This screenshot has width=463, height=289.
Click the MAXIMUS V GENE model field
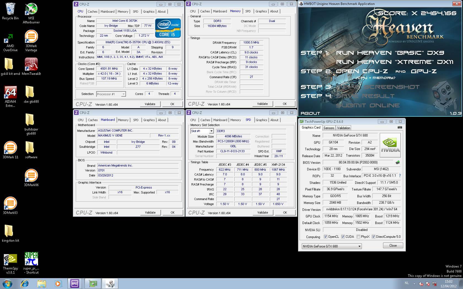123,135
